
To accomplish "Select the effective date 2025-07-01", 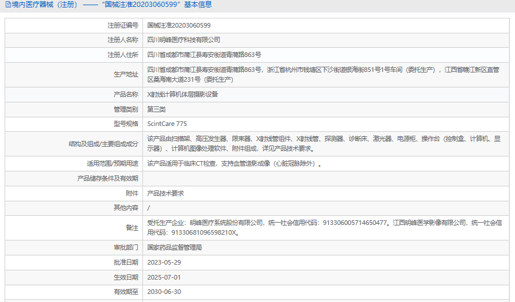I will click(164, 277).
